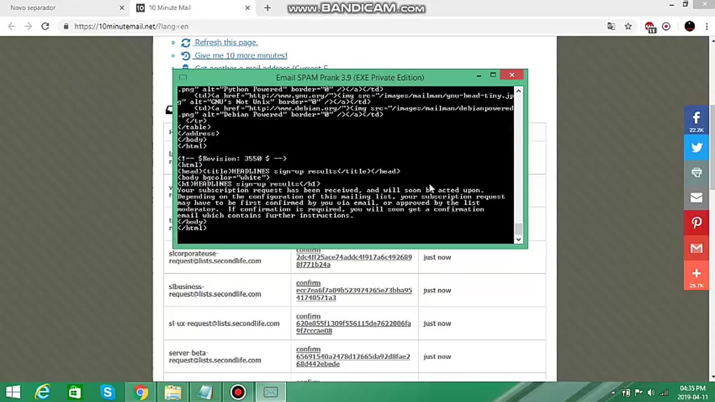Open confirm link for slcorporateuse-request email
The image size is (715, 402).
[x=354, y=257]
